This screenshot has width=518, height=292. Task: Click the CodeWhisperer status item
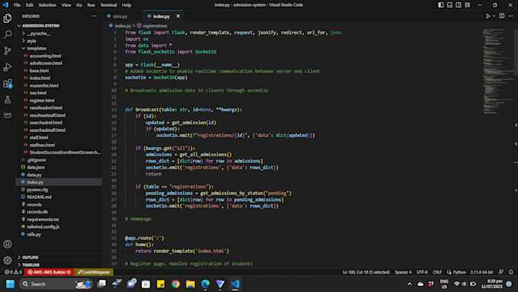click(x=94, y=272)
